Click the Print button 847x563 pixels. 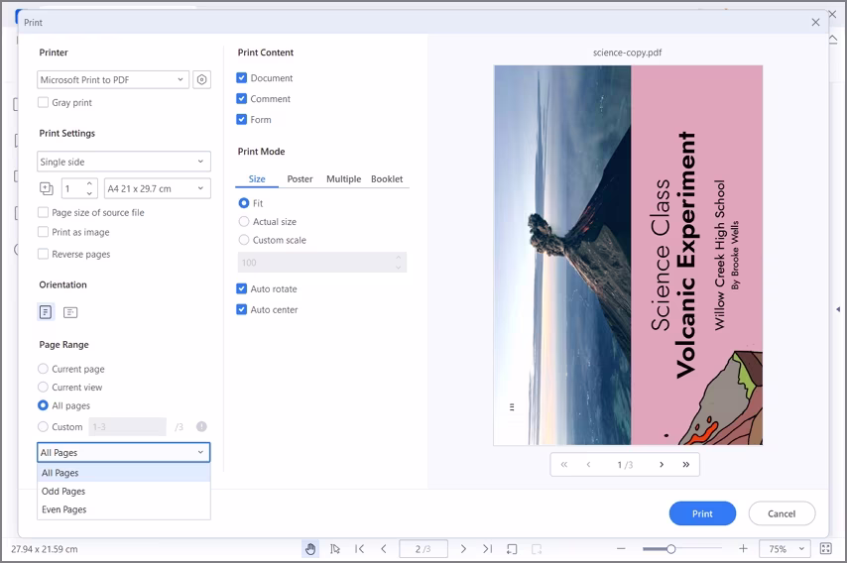click(702, 513)
